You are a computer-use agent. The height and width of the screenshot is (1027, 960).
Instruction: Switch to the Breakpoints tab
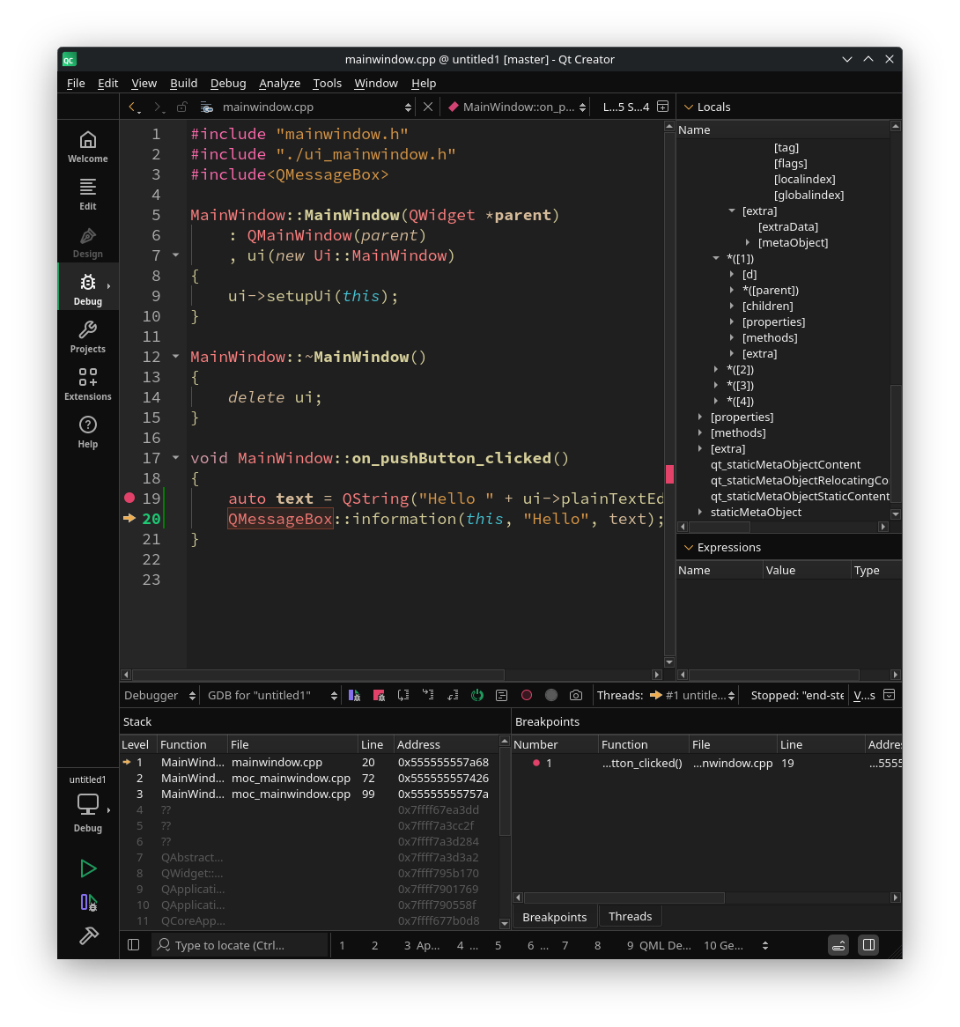click(x=555, y=917)
